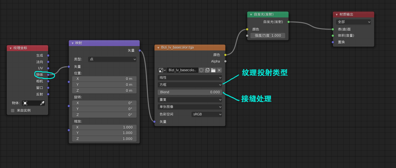396x168 pixels.
Task: Click the 矢量 output socket on 映射 node
Action: (x=140, y=50)
